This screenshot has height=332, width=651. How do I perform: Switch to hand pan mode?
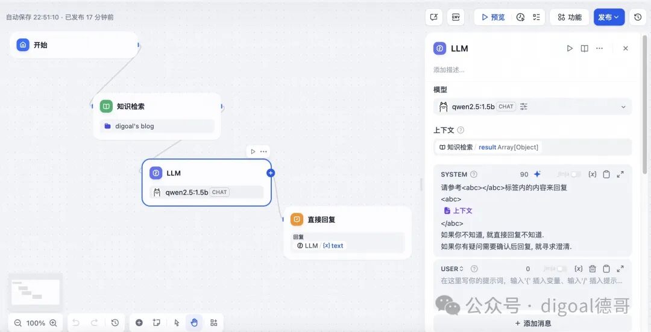pyautogui.click(x=194, y=322)
